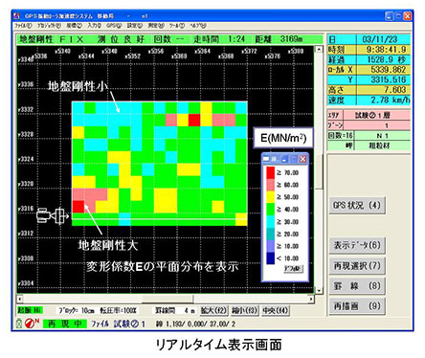Click the 距離 3169m readout in header
Screen dimensions: 425x358
coord(279,39)
